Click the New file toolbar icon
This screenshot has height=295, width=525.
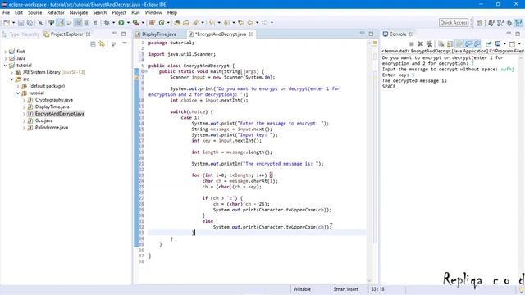point(7,23)
